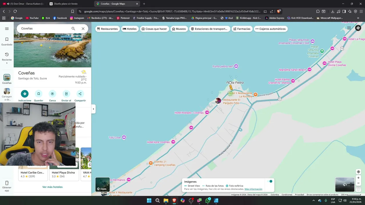Open the Más información link
The height and width of the screenshot is (205, 365).
tap(253, 189)
